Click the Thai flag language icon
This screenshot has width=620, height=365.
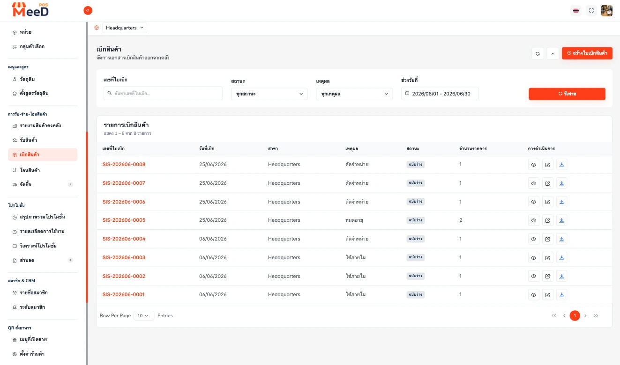click(x=576, y=11)
